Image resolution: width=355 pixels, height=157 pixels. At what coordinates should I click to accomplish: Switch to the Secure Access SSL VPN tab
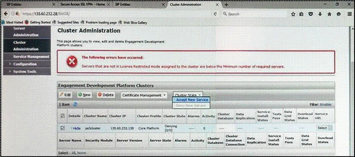click(83, 5)
